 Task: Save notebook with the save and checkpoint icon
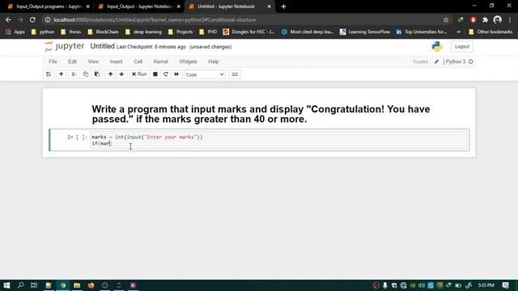click(49, 74)
